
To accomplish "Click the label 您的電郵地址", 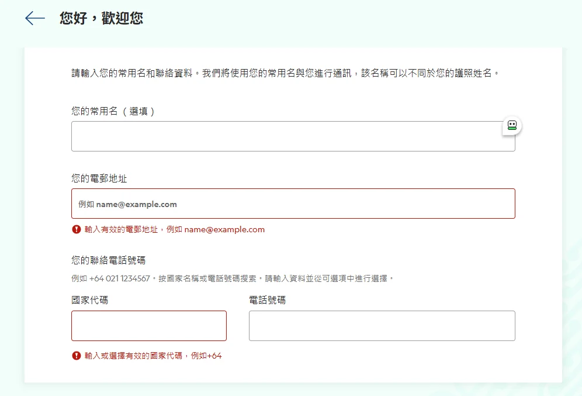I will [x=99, y=178].
